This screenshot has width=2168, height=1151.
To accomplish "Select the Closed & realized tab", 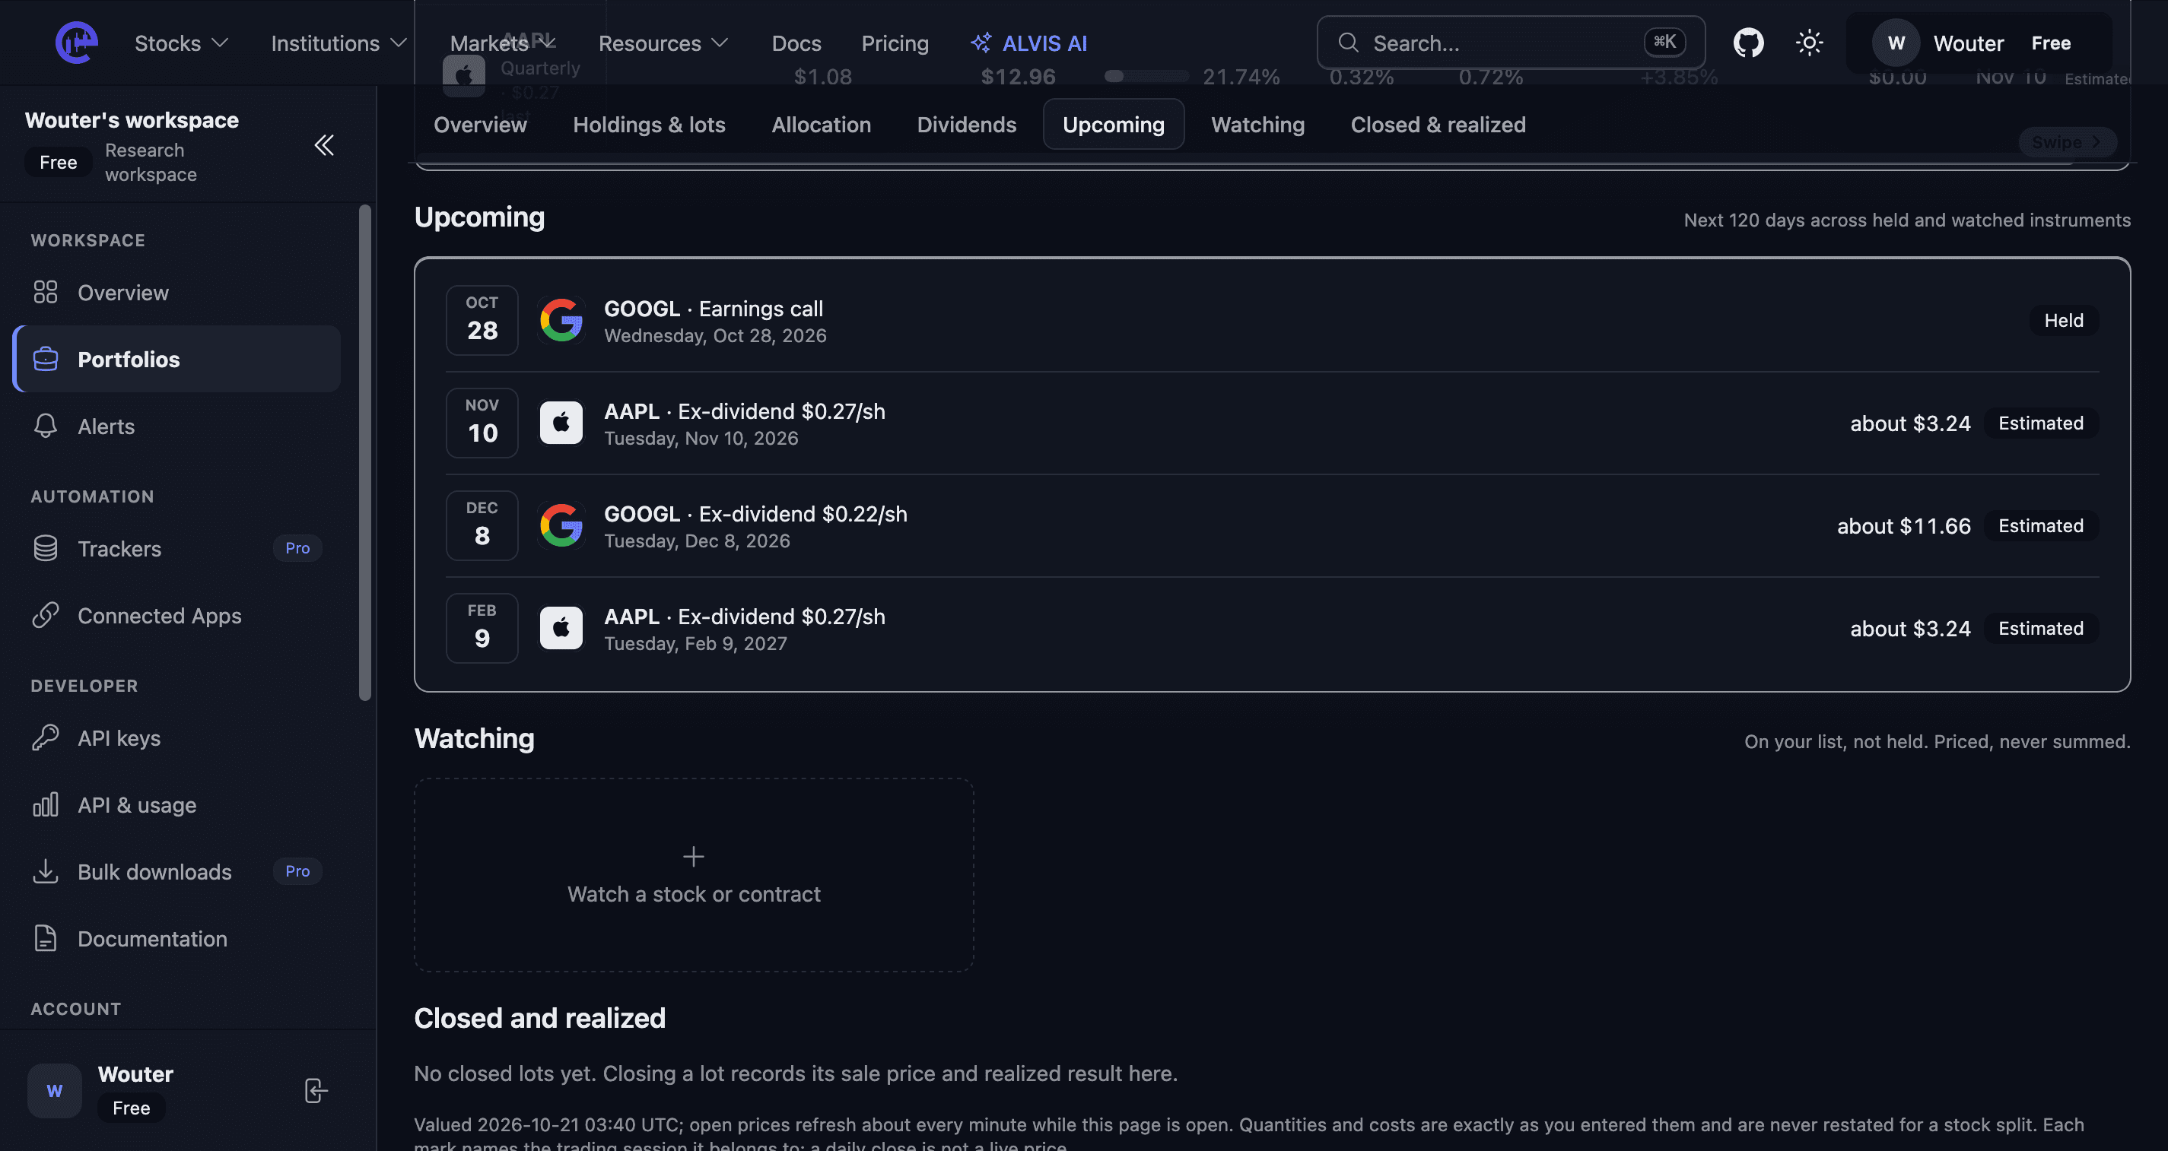I will 1438,124.
